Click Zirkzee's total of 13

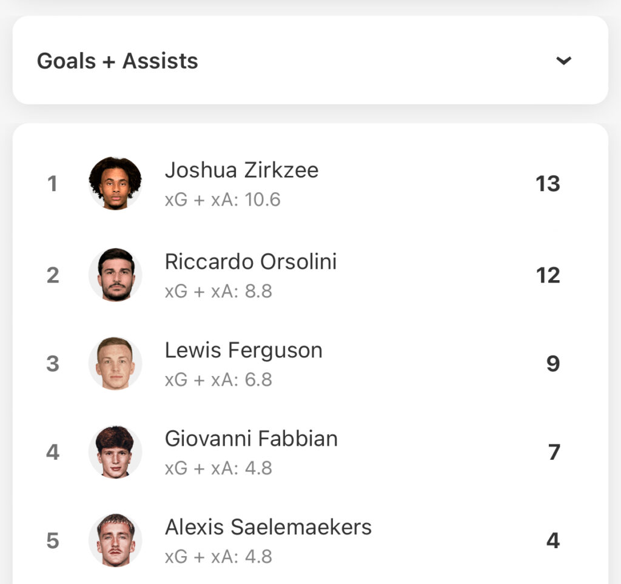click(548, 184)
